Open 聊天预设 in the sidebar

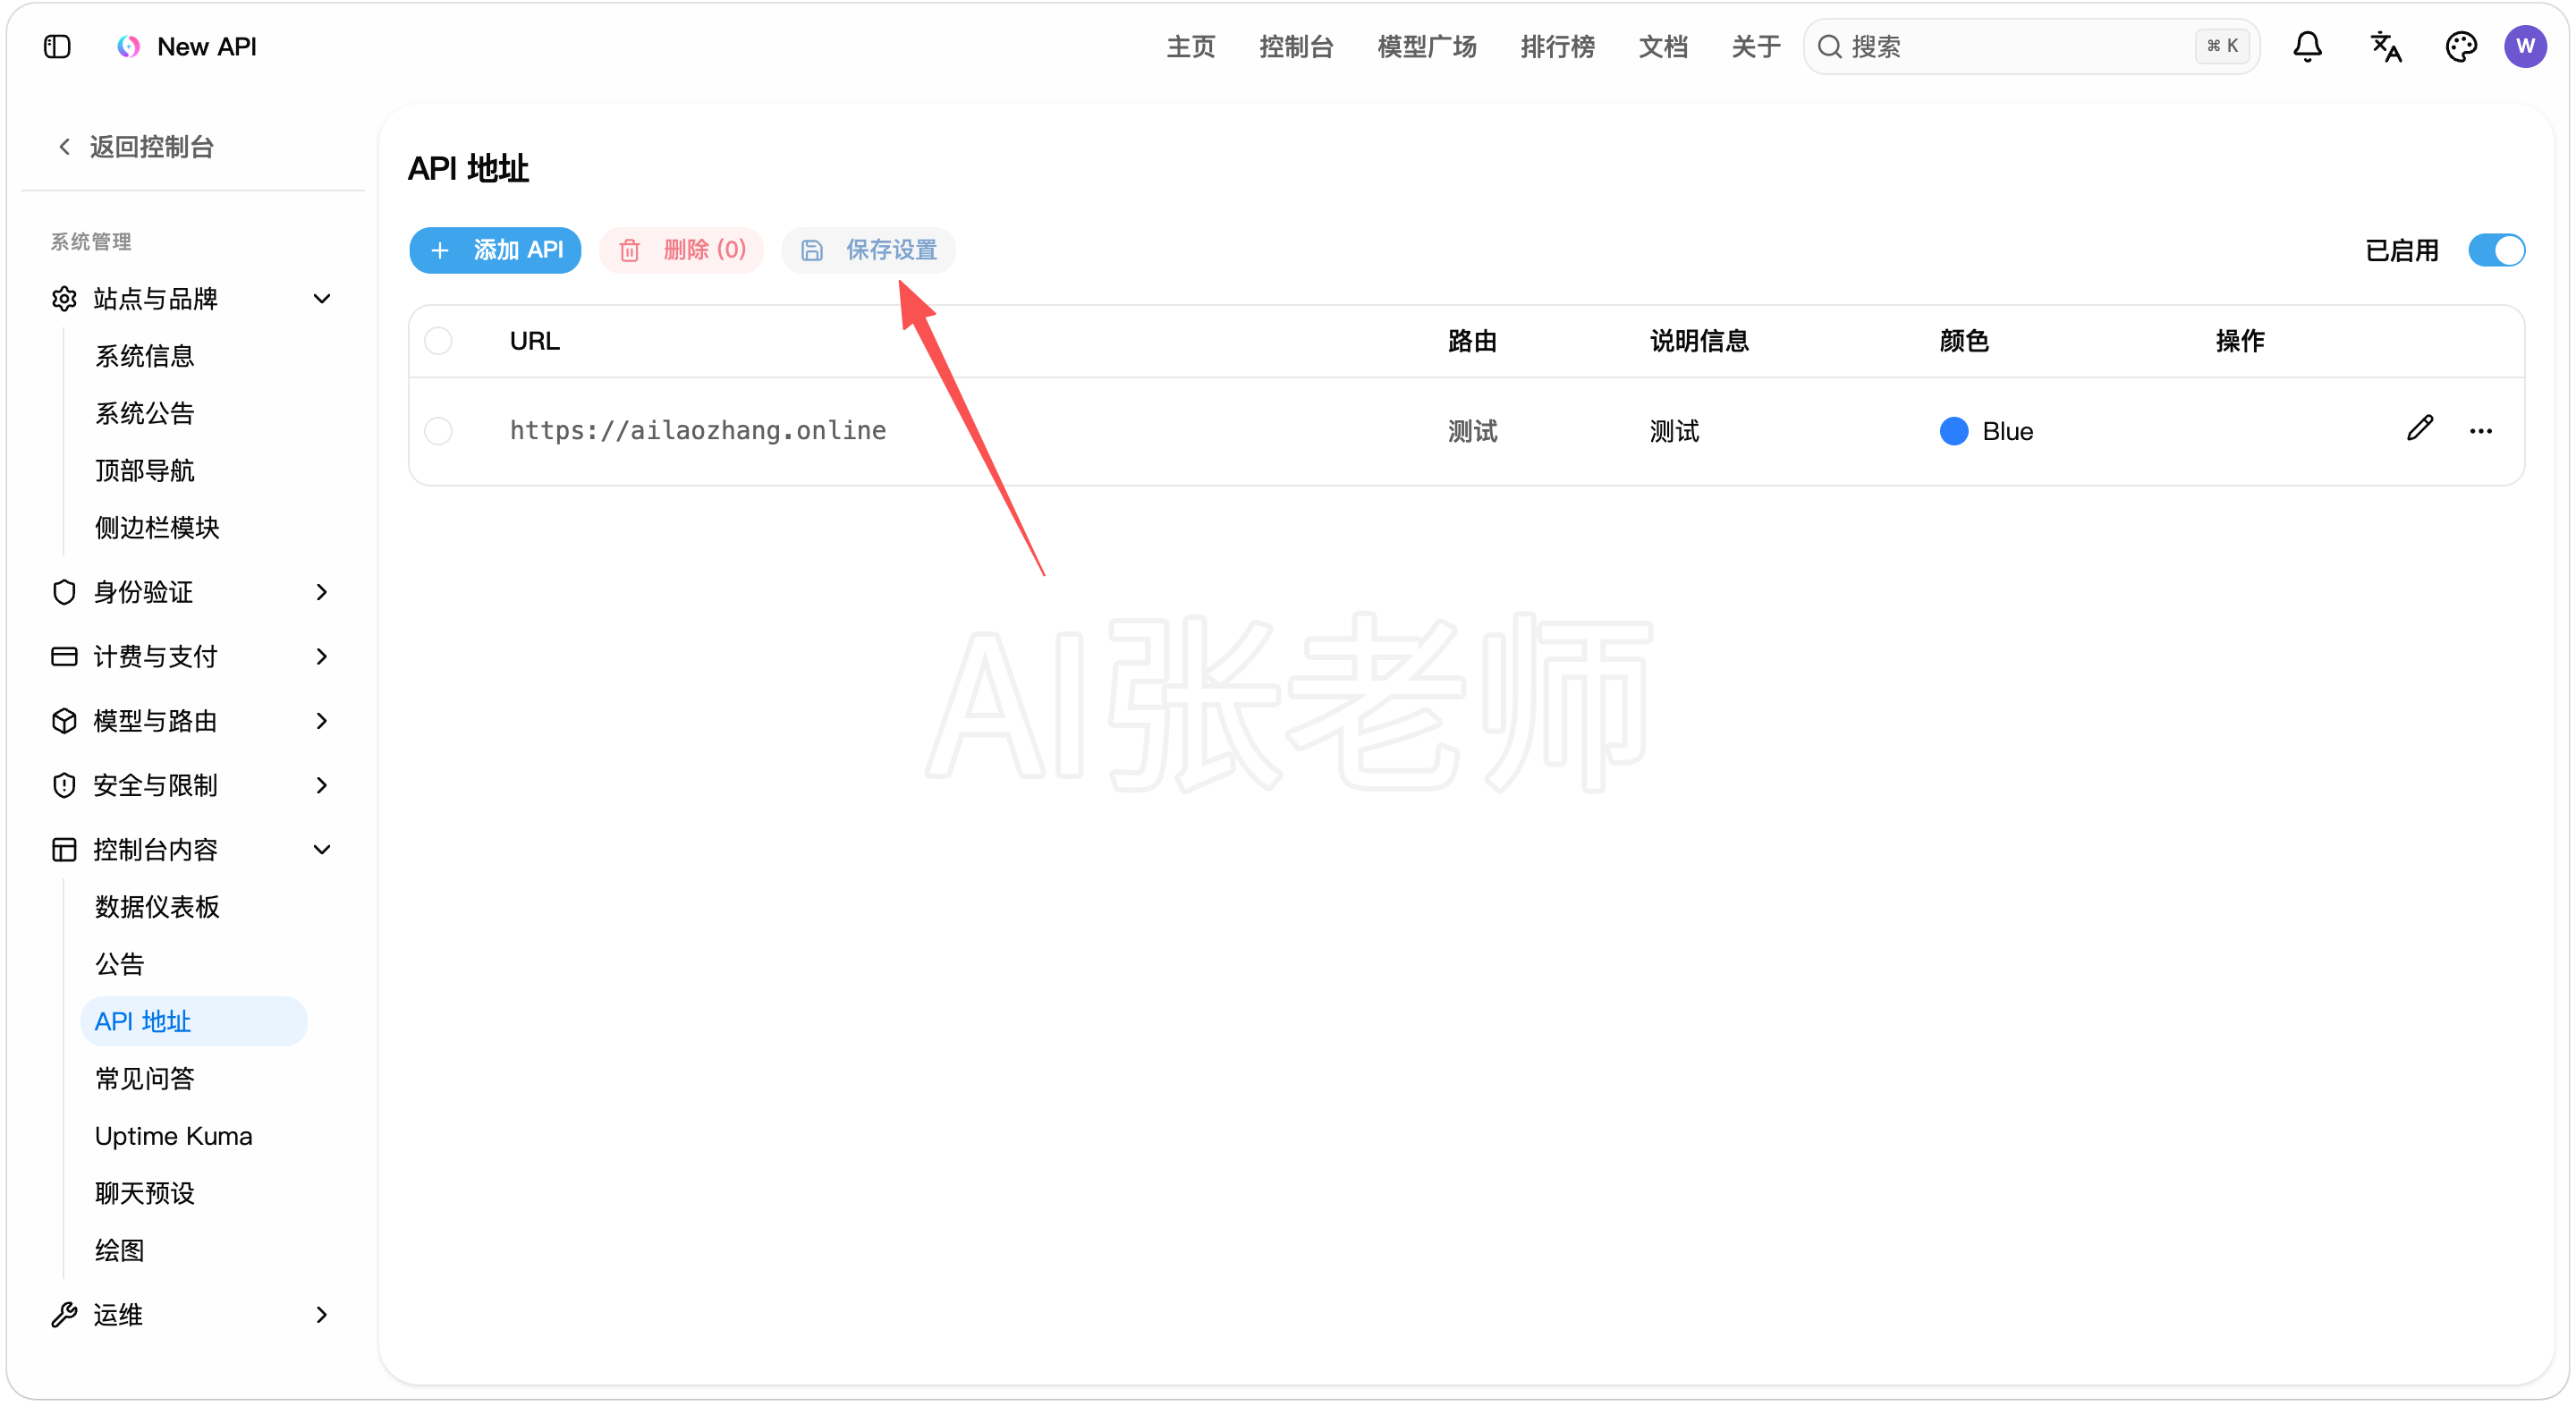[x=145, y=1193]
